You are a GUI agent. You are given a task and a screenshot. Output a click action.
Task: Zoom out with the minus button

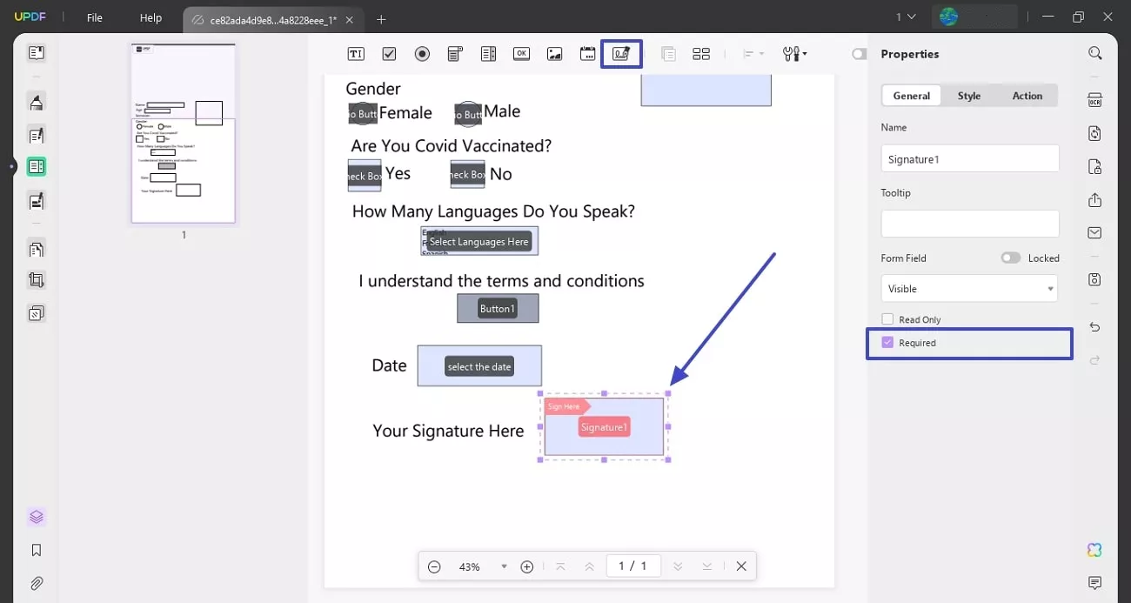[434, 566]
